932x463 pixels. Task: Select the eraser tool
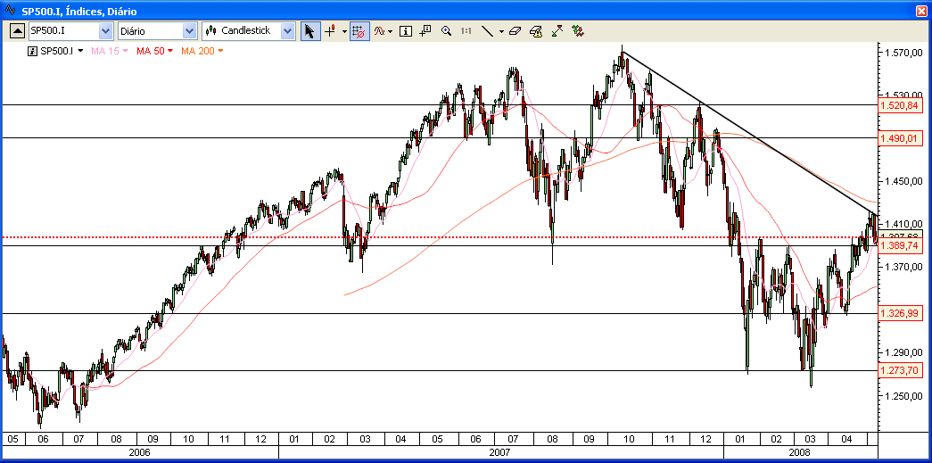pyautogui.click(x=515, y=31)
